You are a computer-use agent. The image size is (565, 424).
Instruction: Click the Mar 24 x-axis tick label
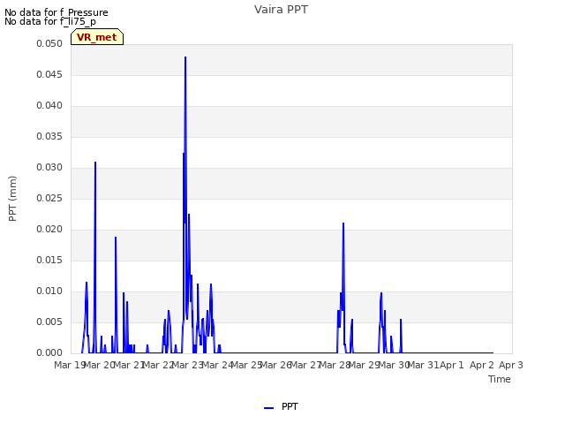(217, 365)
